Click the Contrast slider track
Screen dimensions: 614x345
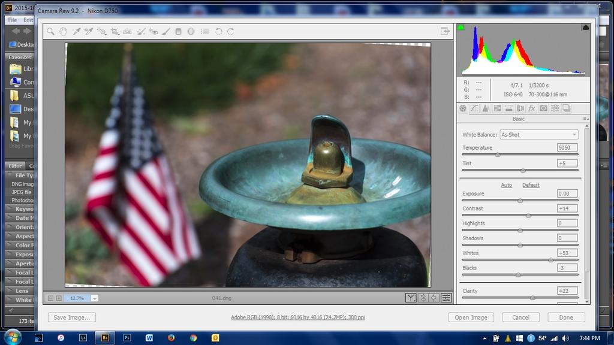pyautogui.click(x=519, y=215)
